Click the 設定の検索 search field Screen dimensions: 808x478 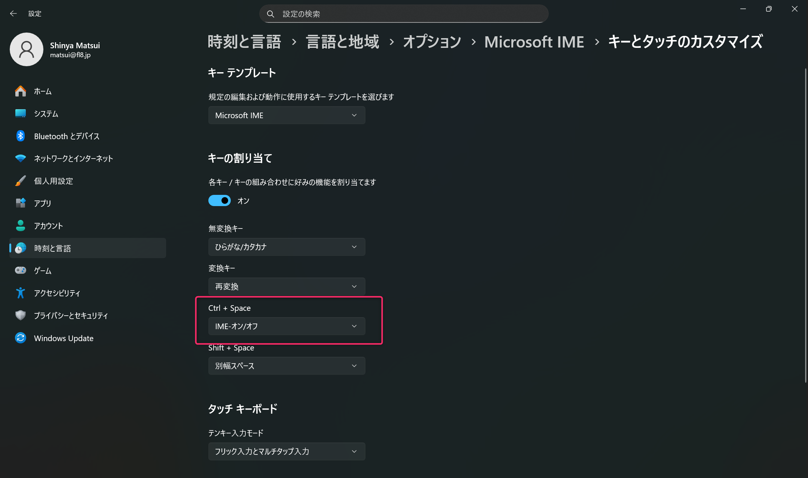pos(404,14)
